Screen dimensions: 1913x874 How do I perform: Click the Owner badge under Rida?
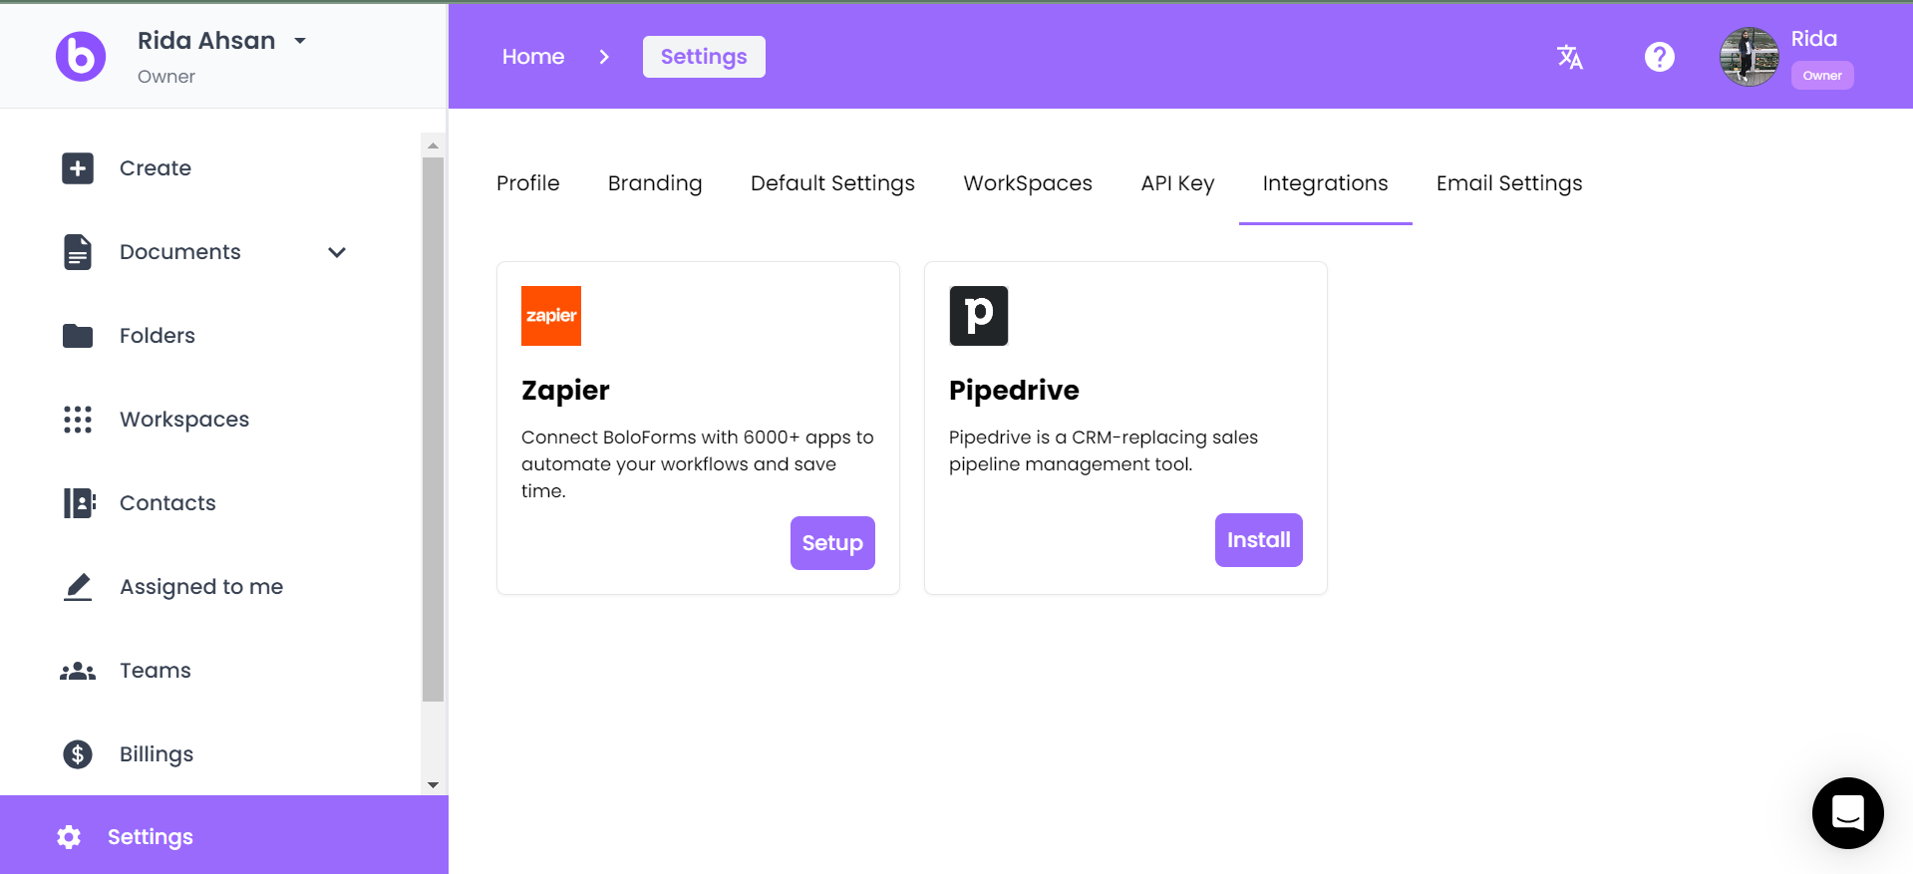(1822, 76)
